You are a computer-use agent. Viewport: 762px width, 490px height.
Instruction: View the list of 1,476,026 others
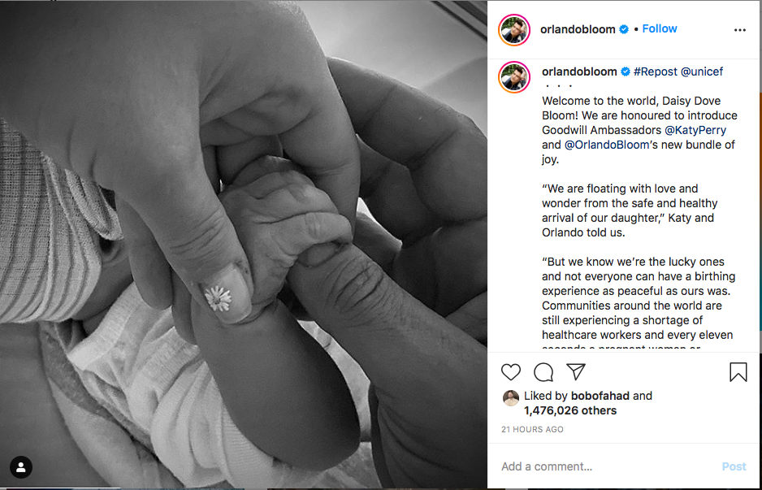(570, 410)
